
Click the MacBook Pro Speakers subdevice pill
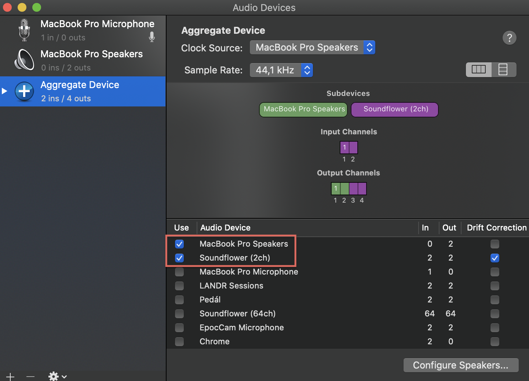pyautogui.click(x=303, y=109)
